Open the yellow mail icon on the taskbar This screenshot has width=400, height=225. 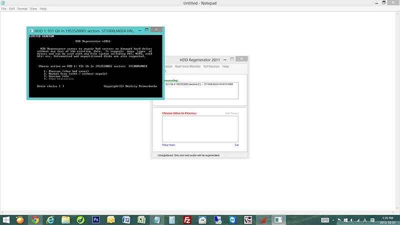click(x=111, y=220)
